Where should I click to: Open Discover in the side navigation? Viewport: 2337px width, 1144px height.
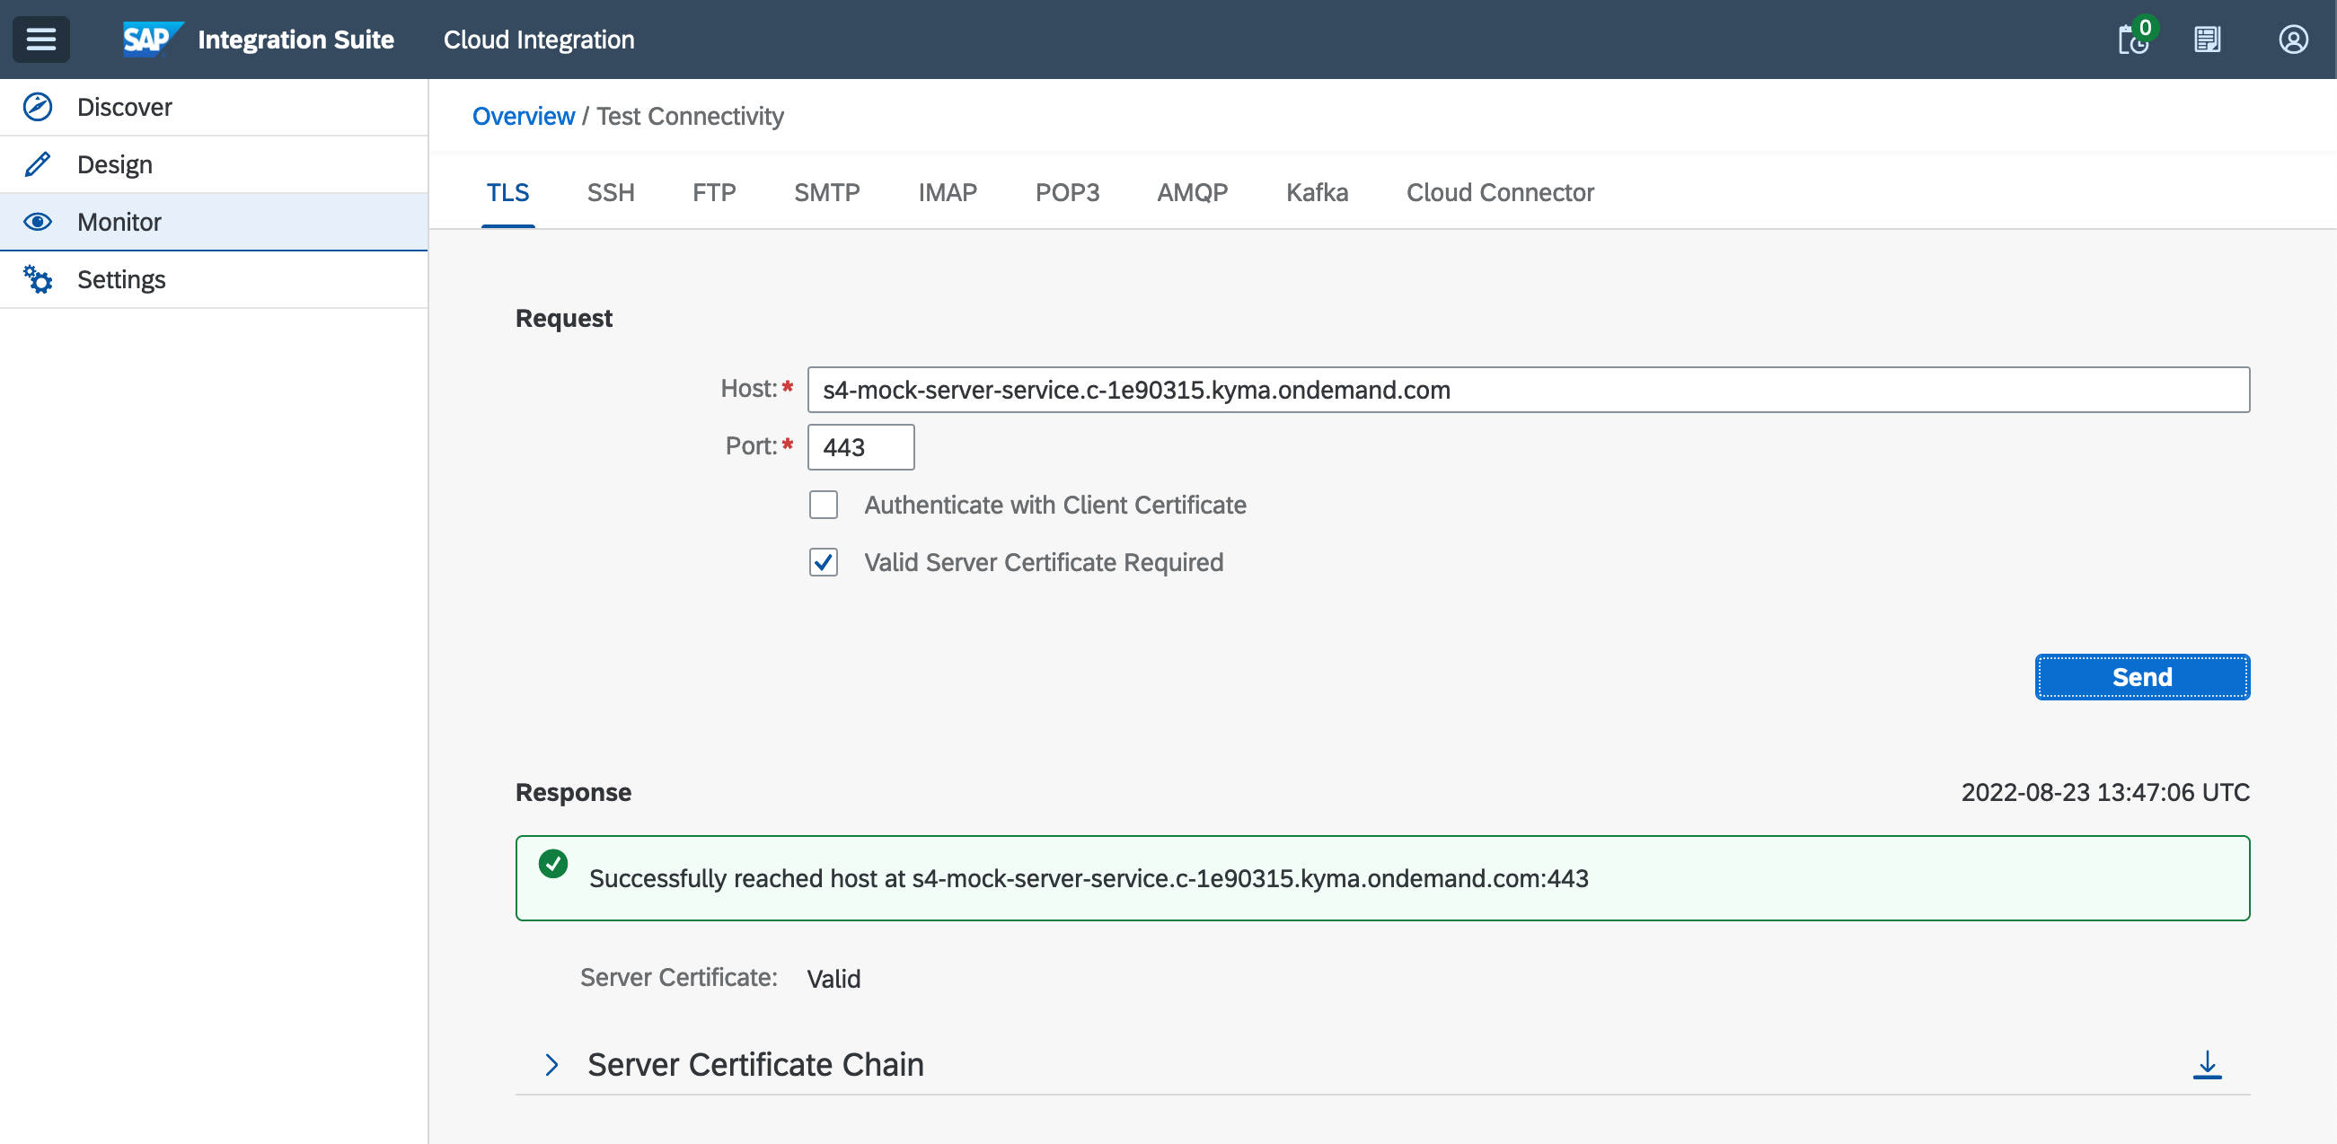click(x=214, y=107)
